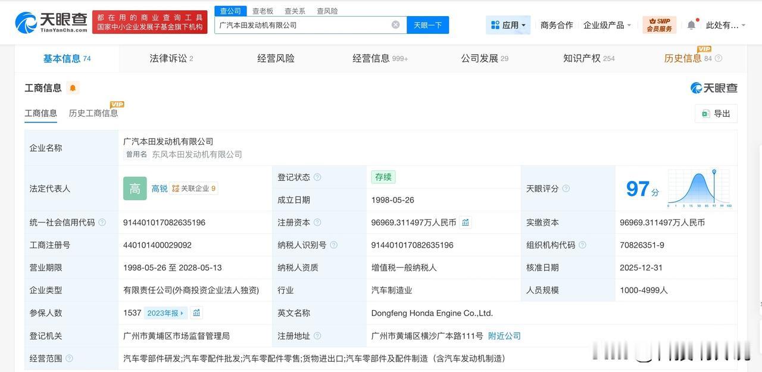Open the 法律诉讼 tab
This screenshot has height=372, width=762.
171,58
